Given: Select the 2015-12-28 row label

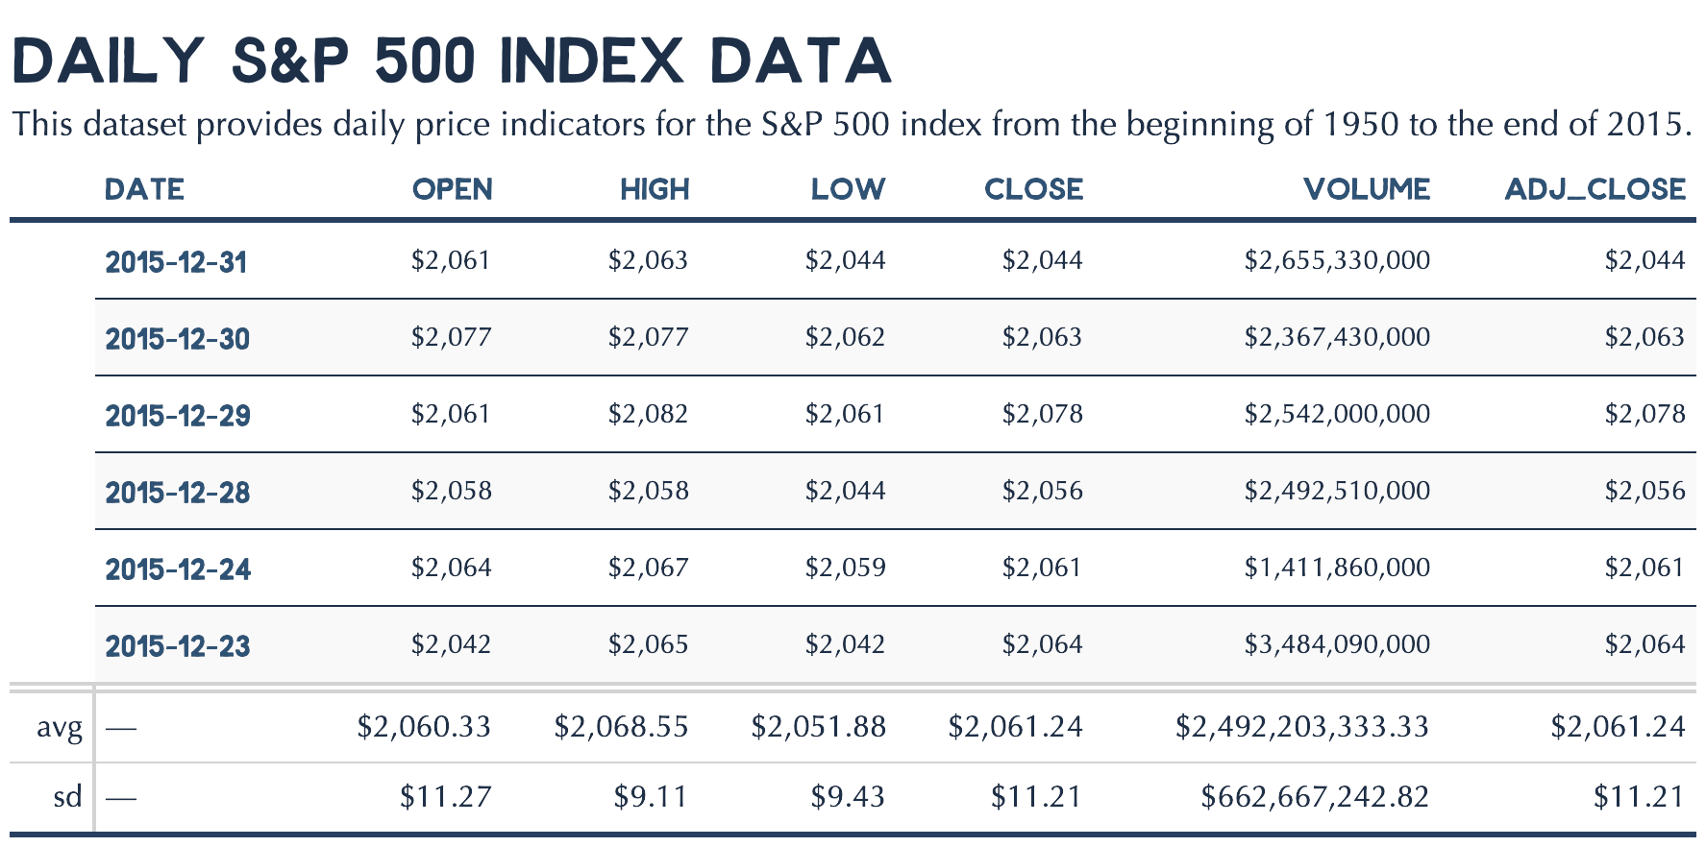Looking at the screenshot, I should 178,492.
